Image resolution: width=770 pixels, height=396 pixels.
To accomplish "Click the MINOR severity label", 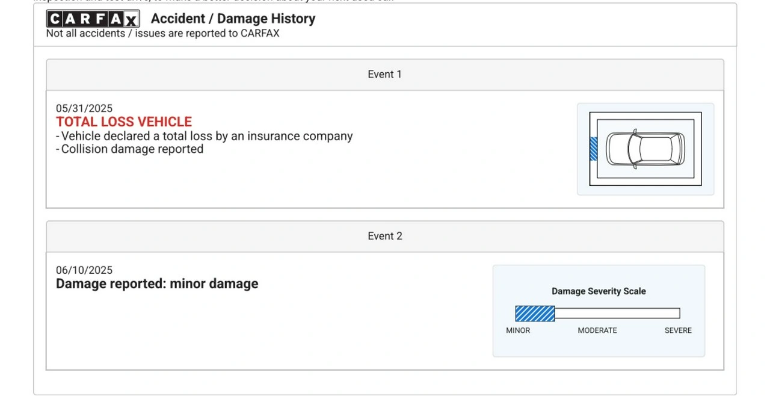I will point(518,330).
